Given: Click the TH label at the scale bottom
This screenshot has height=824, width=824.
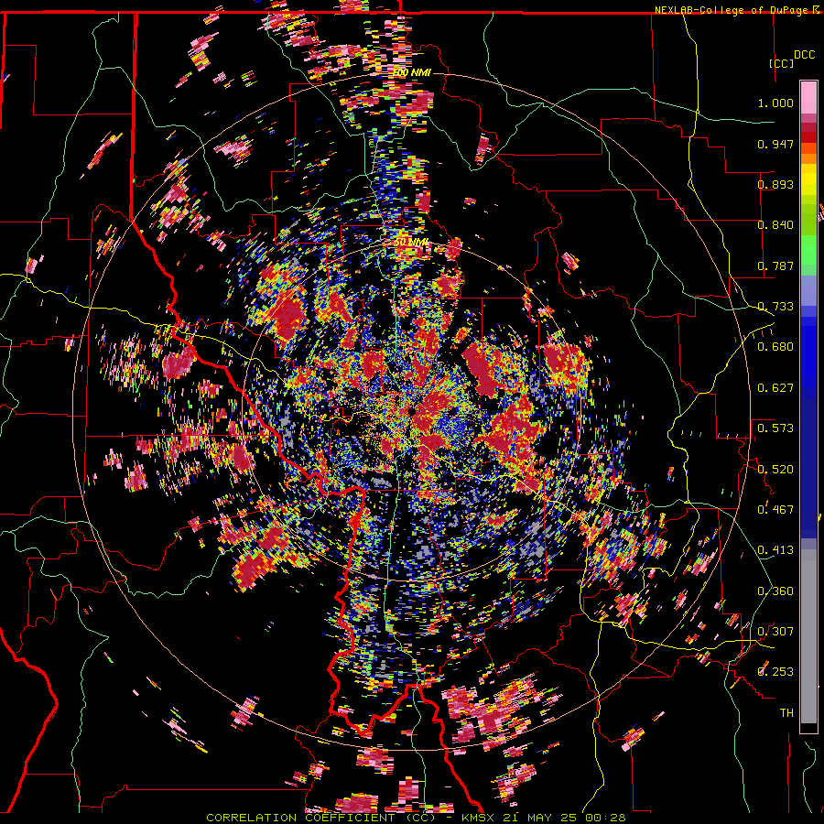Looking at the screenshot, I should pyautogui.click(x=786, y=712).
